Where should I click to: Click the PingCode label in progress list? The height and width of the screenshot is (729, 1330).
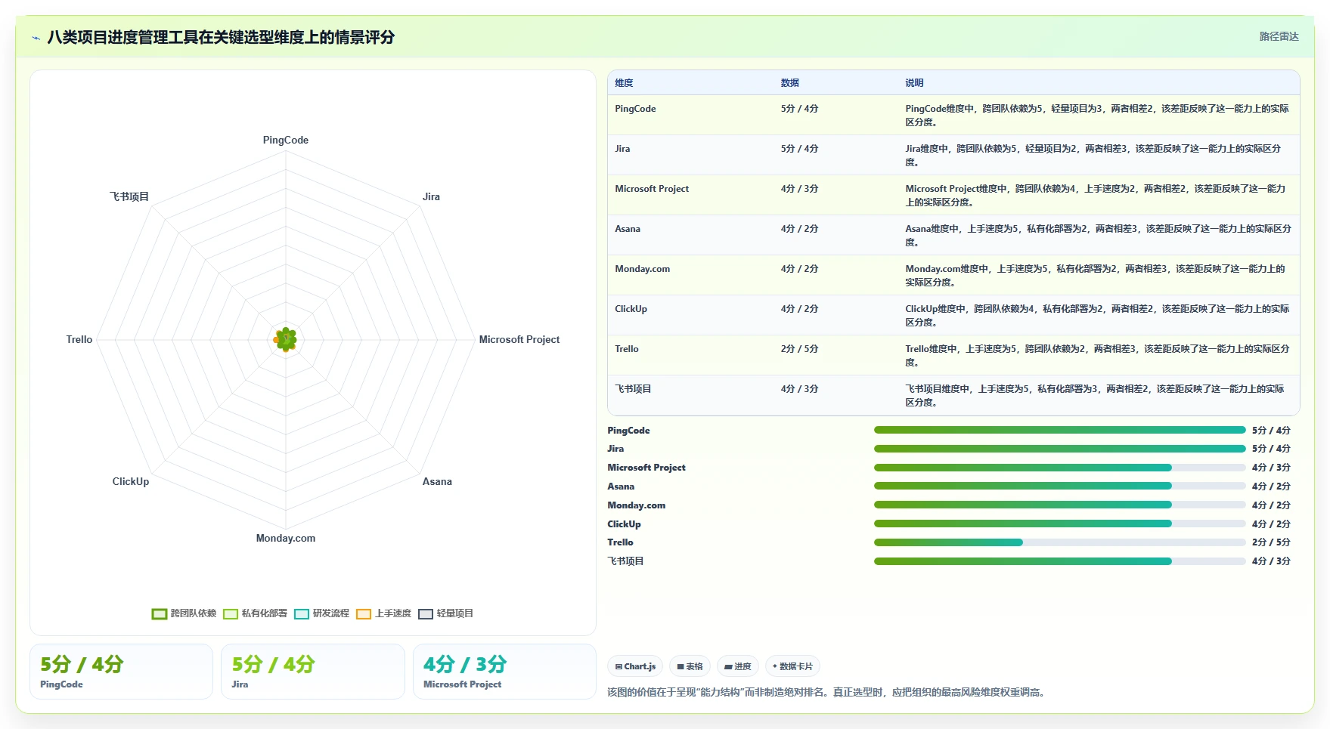628,431
